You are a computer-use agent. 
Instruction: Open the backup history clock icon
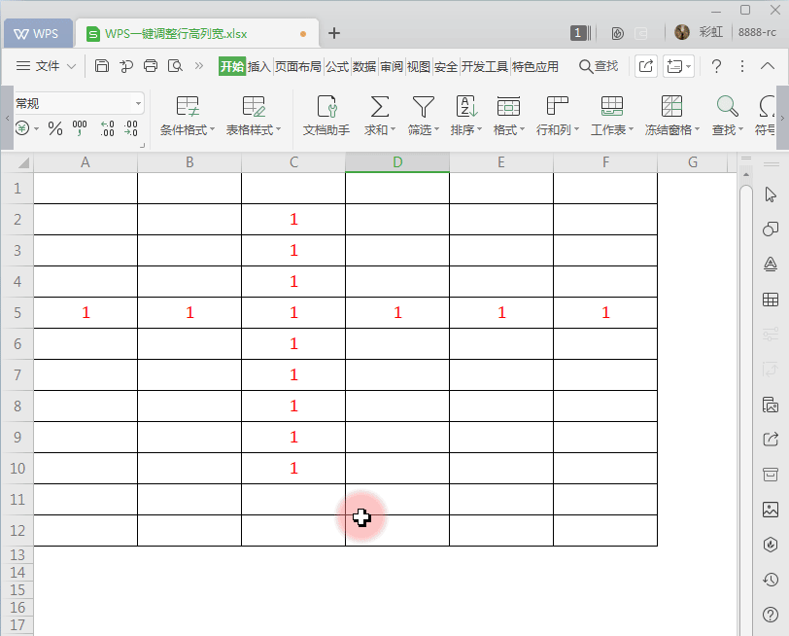[x=771, y=580]
